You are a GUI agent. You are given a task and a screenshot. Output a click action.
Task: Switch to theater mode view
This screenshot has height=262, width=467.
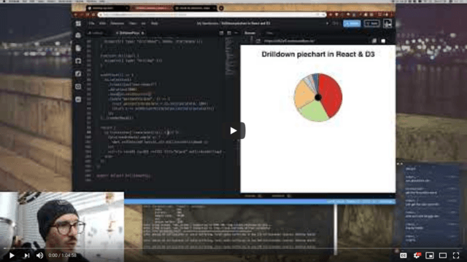coord(443,255)
